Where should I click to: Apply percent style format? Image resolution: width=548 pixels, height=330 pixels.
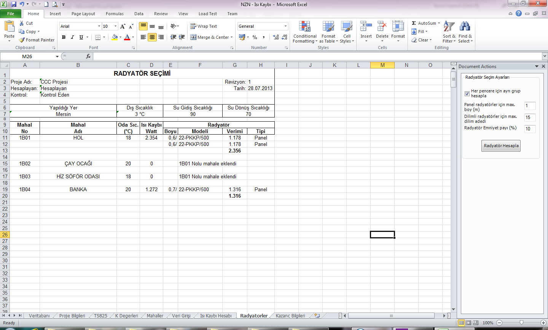point(255,37)
